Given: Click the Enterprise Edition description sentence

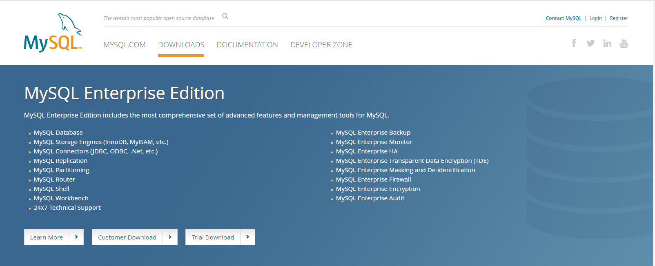Looking at the screenshot, I should (x=207, y=115).
